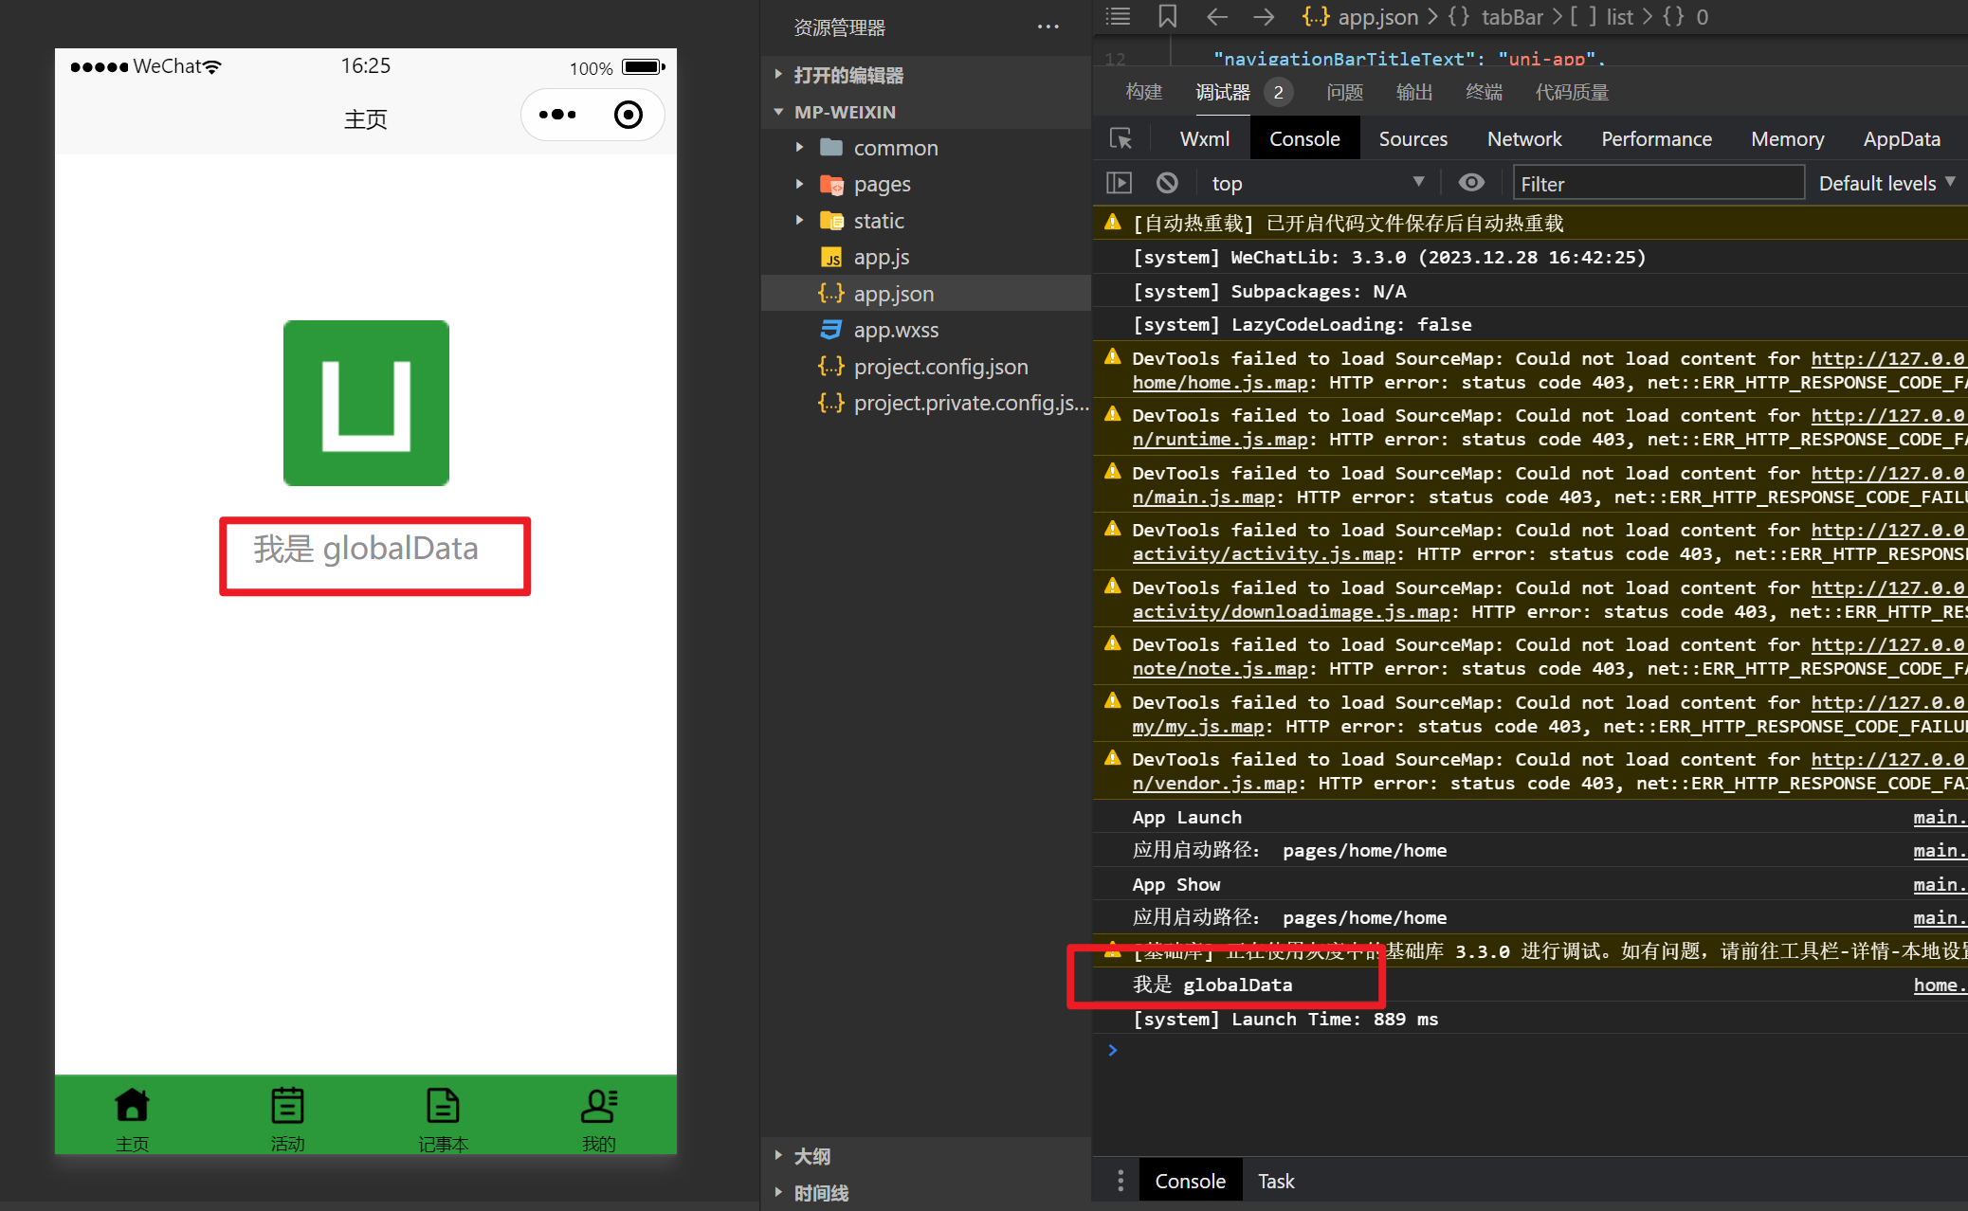Clear the console with the ban icon
Image resolution: width=1968 pixels, height=1211 pixels.
click(x=1167, y=183)
